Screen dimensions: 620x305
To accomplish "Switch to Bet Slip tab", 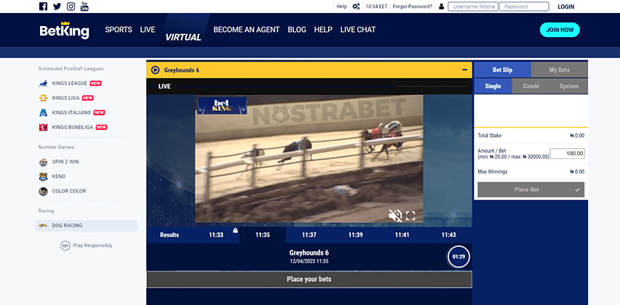I will click(x=502, y=70).
